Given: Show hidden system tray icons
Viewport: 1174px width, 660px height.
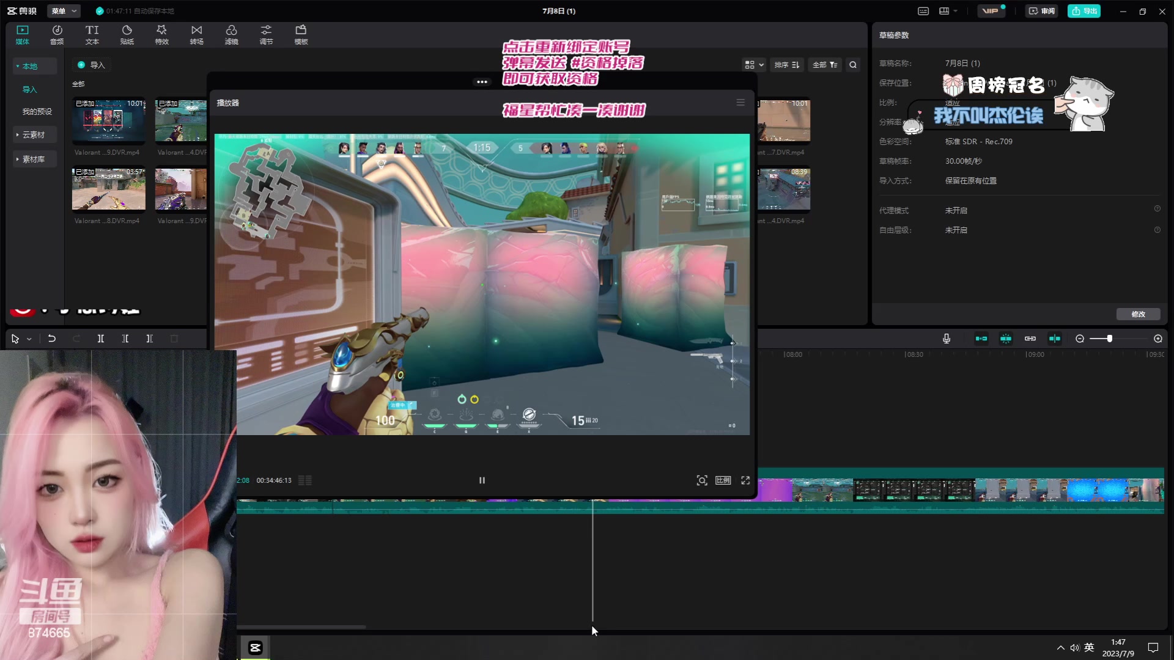Looking at the screenshot, I should tap(1060, 648).
